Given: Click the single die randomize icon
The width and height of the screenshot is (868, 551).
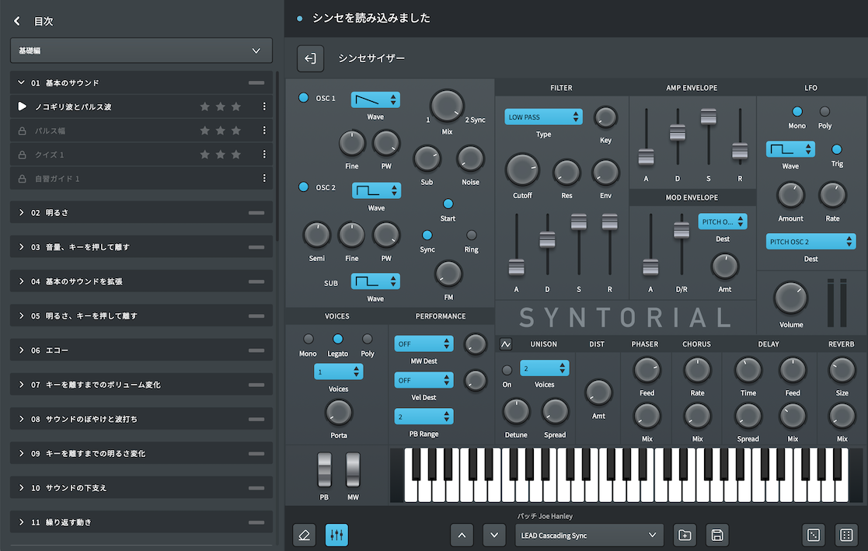Looking at the screenshot, I should coord(814,535).
